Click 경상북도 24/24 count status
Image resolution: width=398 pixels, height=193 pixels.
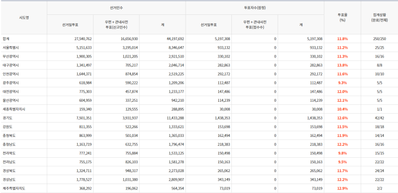click(x=379, y=171)
